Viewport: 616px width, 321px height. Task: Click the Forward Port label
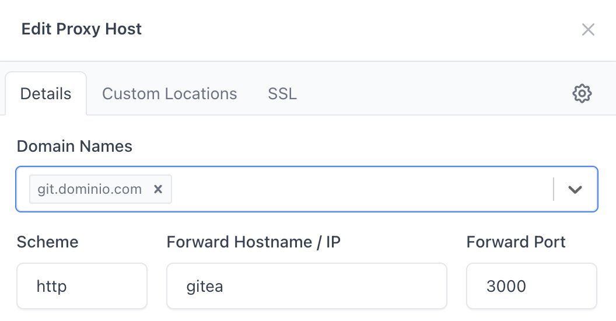click(516, 242)
